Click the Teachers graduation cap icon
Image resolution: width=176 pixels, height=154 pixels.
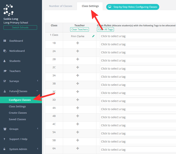point(5,71)
